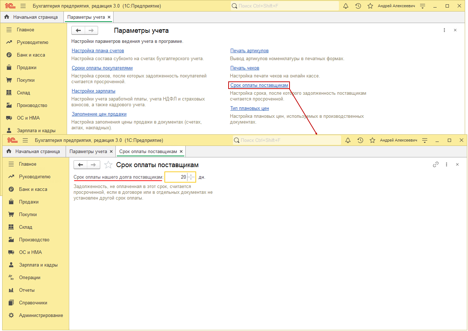Go back in Параметры учета back window
The width and height of the screenshot is (468, 331).
click(78, 30)
